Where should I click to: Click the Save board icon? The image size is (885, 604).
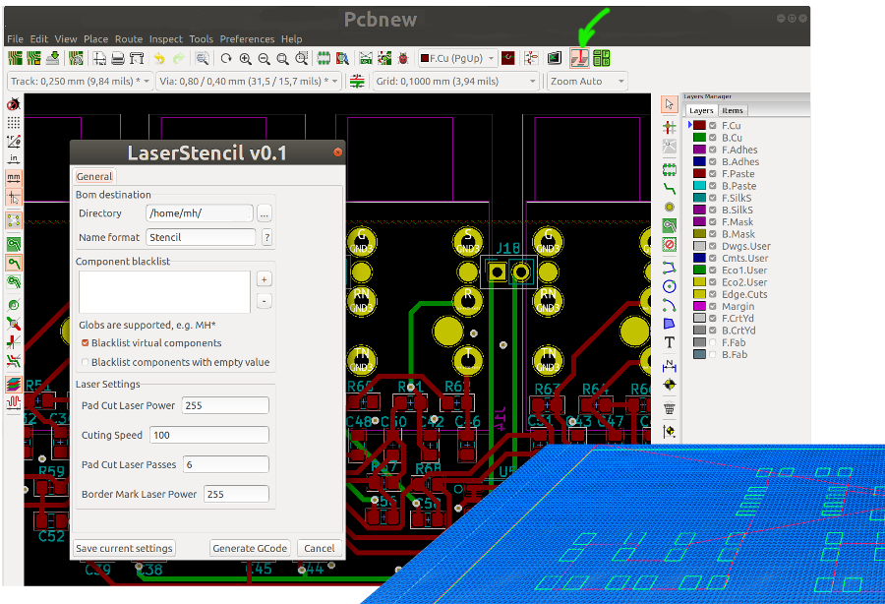53,58
